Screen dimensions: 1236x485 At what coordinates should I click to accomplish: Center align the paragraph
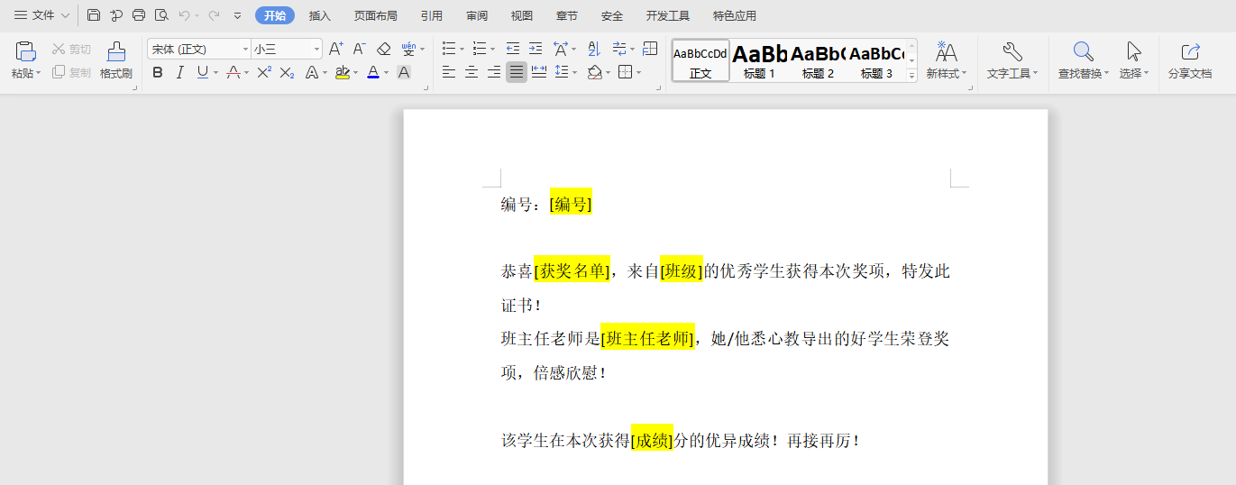pos(472,72)
